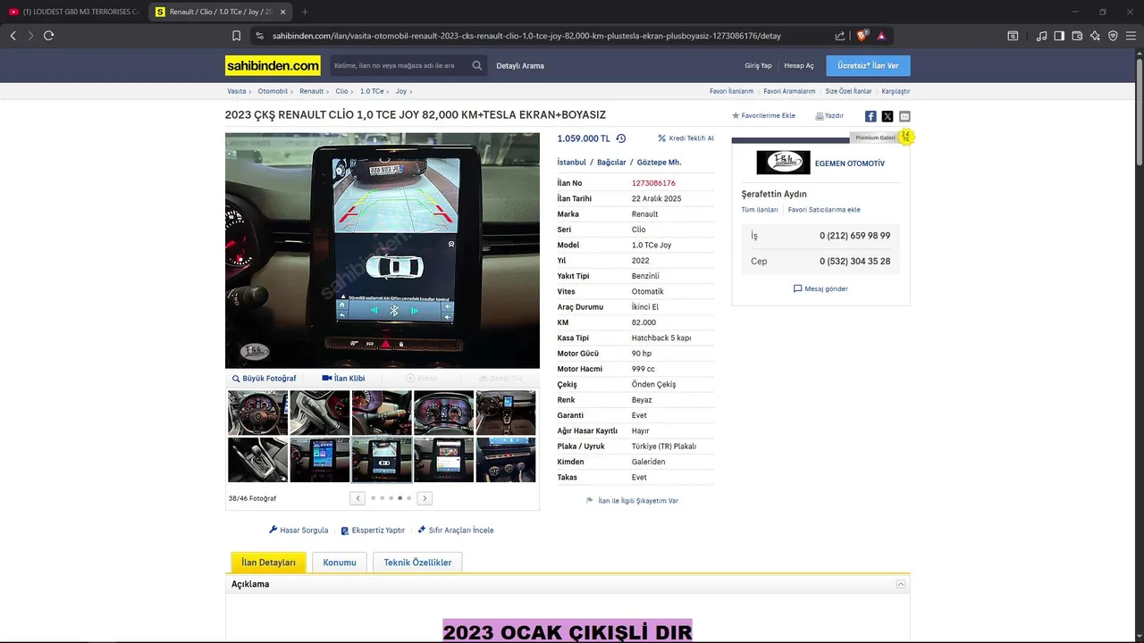
Task: Go back with the browser back arrow
Action: point(13,36)
